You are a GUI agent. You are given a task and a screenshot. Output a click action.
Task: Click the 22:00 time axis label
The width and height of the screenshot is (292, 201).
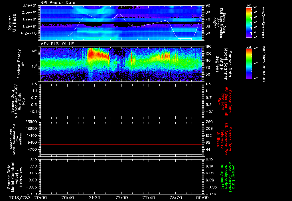click(x=121, y=198)
